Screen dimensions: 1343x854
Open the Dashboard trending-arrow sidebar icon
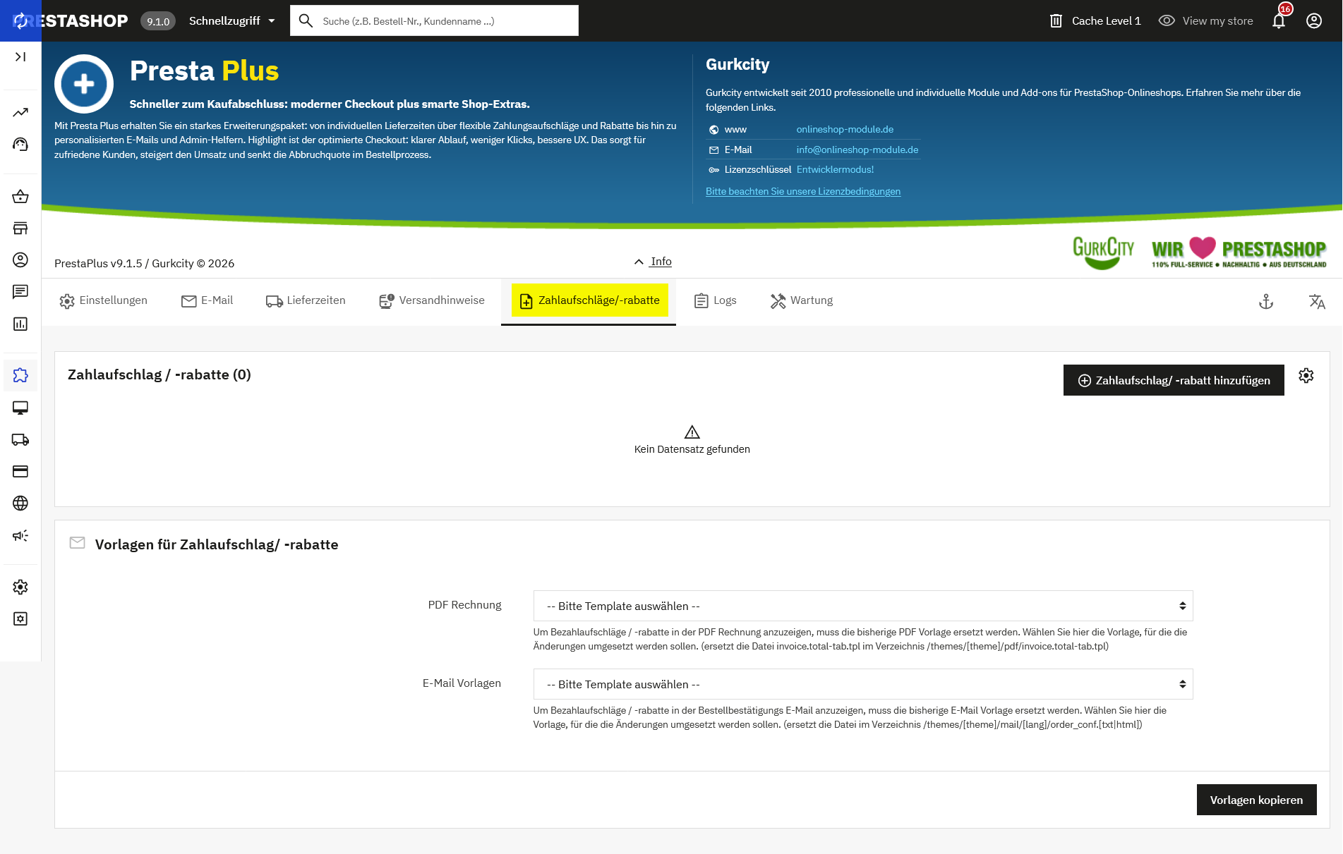[x=20, y=113]
